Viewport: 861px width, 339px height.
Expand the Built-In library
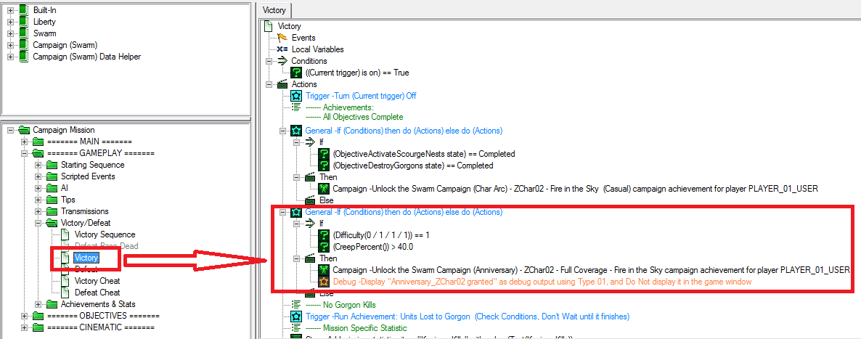tap(10, 10)
